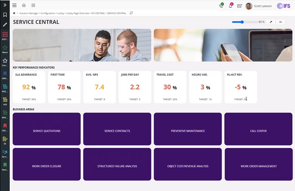Adjust the 80% zoom slider
Image resolution: width=295 pixels, height=191 pixels.
tap(245, 22)
